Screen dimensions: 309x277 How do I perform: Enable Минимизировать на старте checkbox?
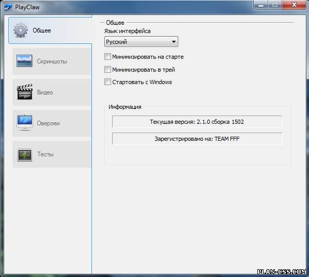click(107, 57)
